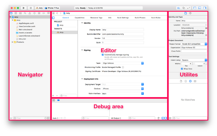The height and width of the screenshot is (136, 217).
Task: Show the Breakpoint navigator
Action: pos(44,13)
